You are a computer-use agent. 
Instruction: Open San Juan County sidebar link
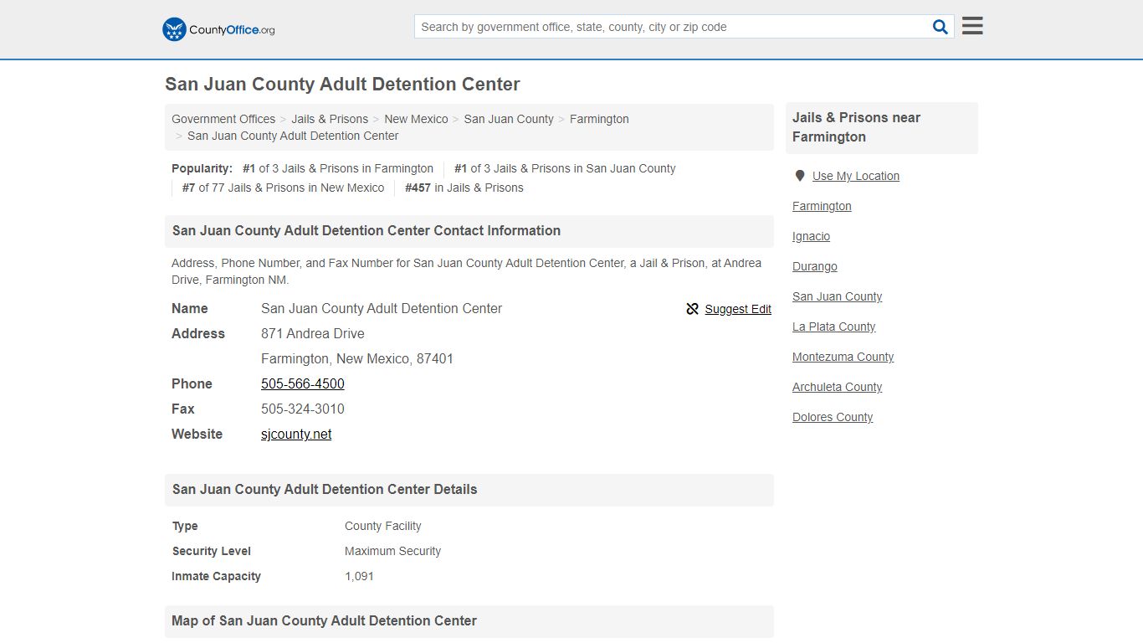click(x=837, y=296)
